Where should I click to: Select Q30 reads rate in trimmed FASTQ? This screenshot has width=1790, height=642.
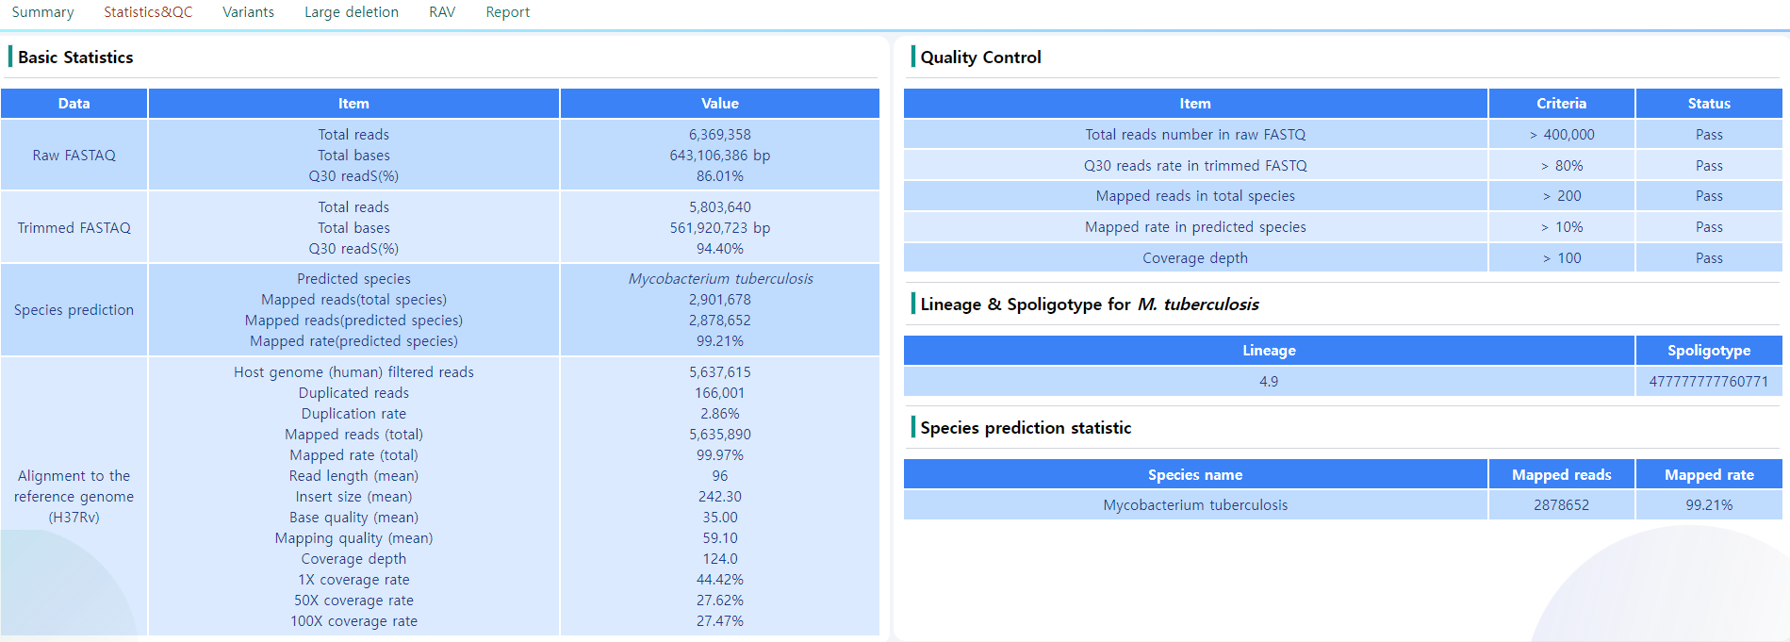point(1195,166)
